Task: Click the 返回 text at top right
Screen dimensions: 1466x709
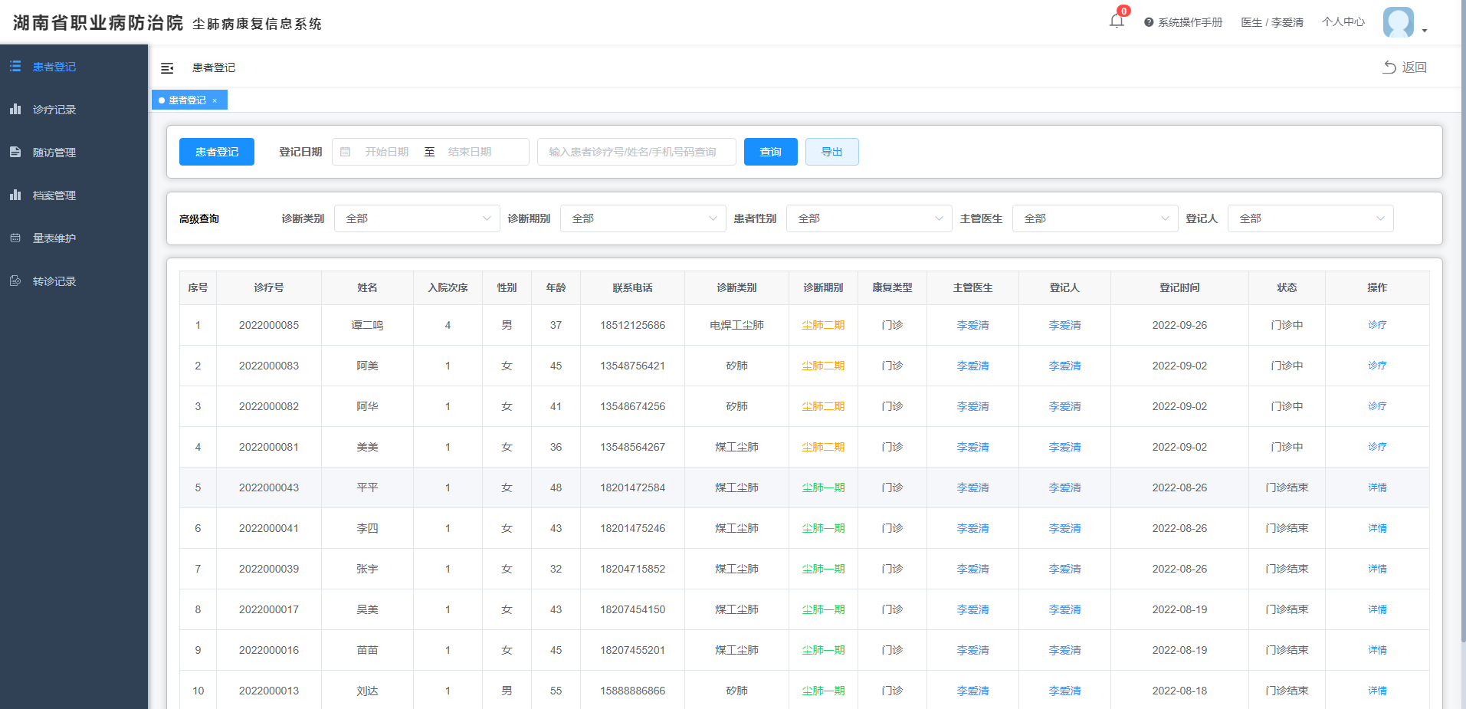Action: [x=1415, y=67]
